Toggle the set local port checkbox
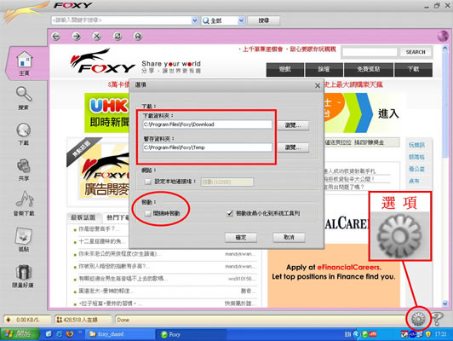 click(x=148, y=182)
